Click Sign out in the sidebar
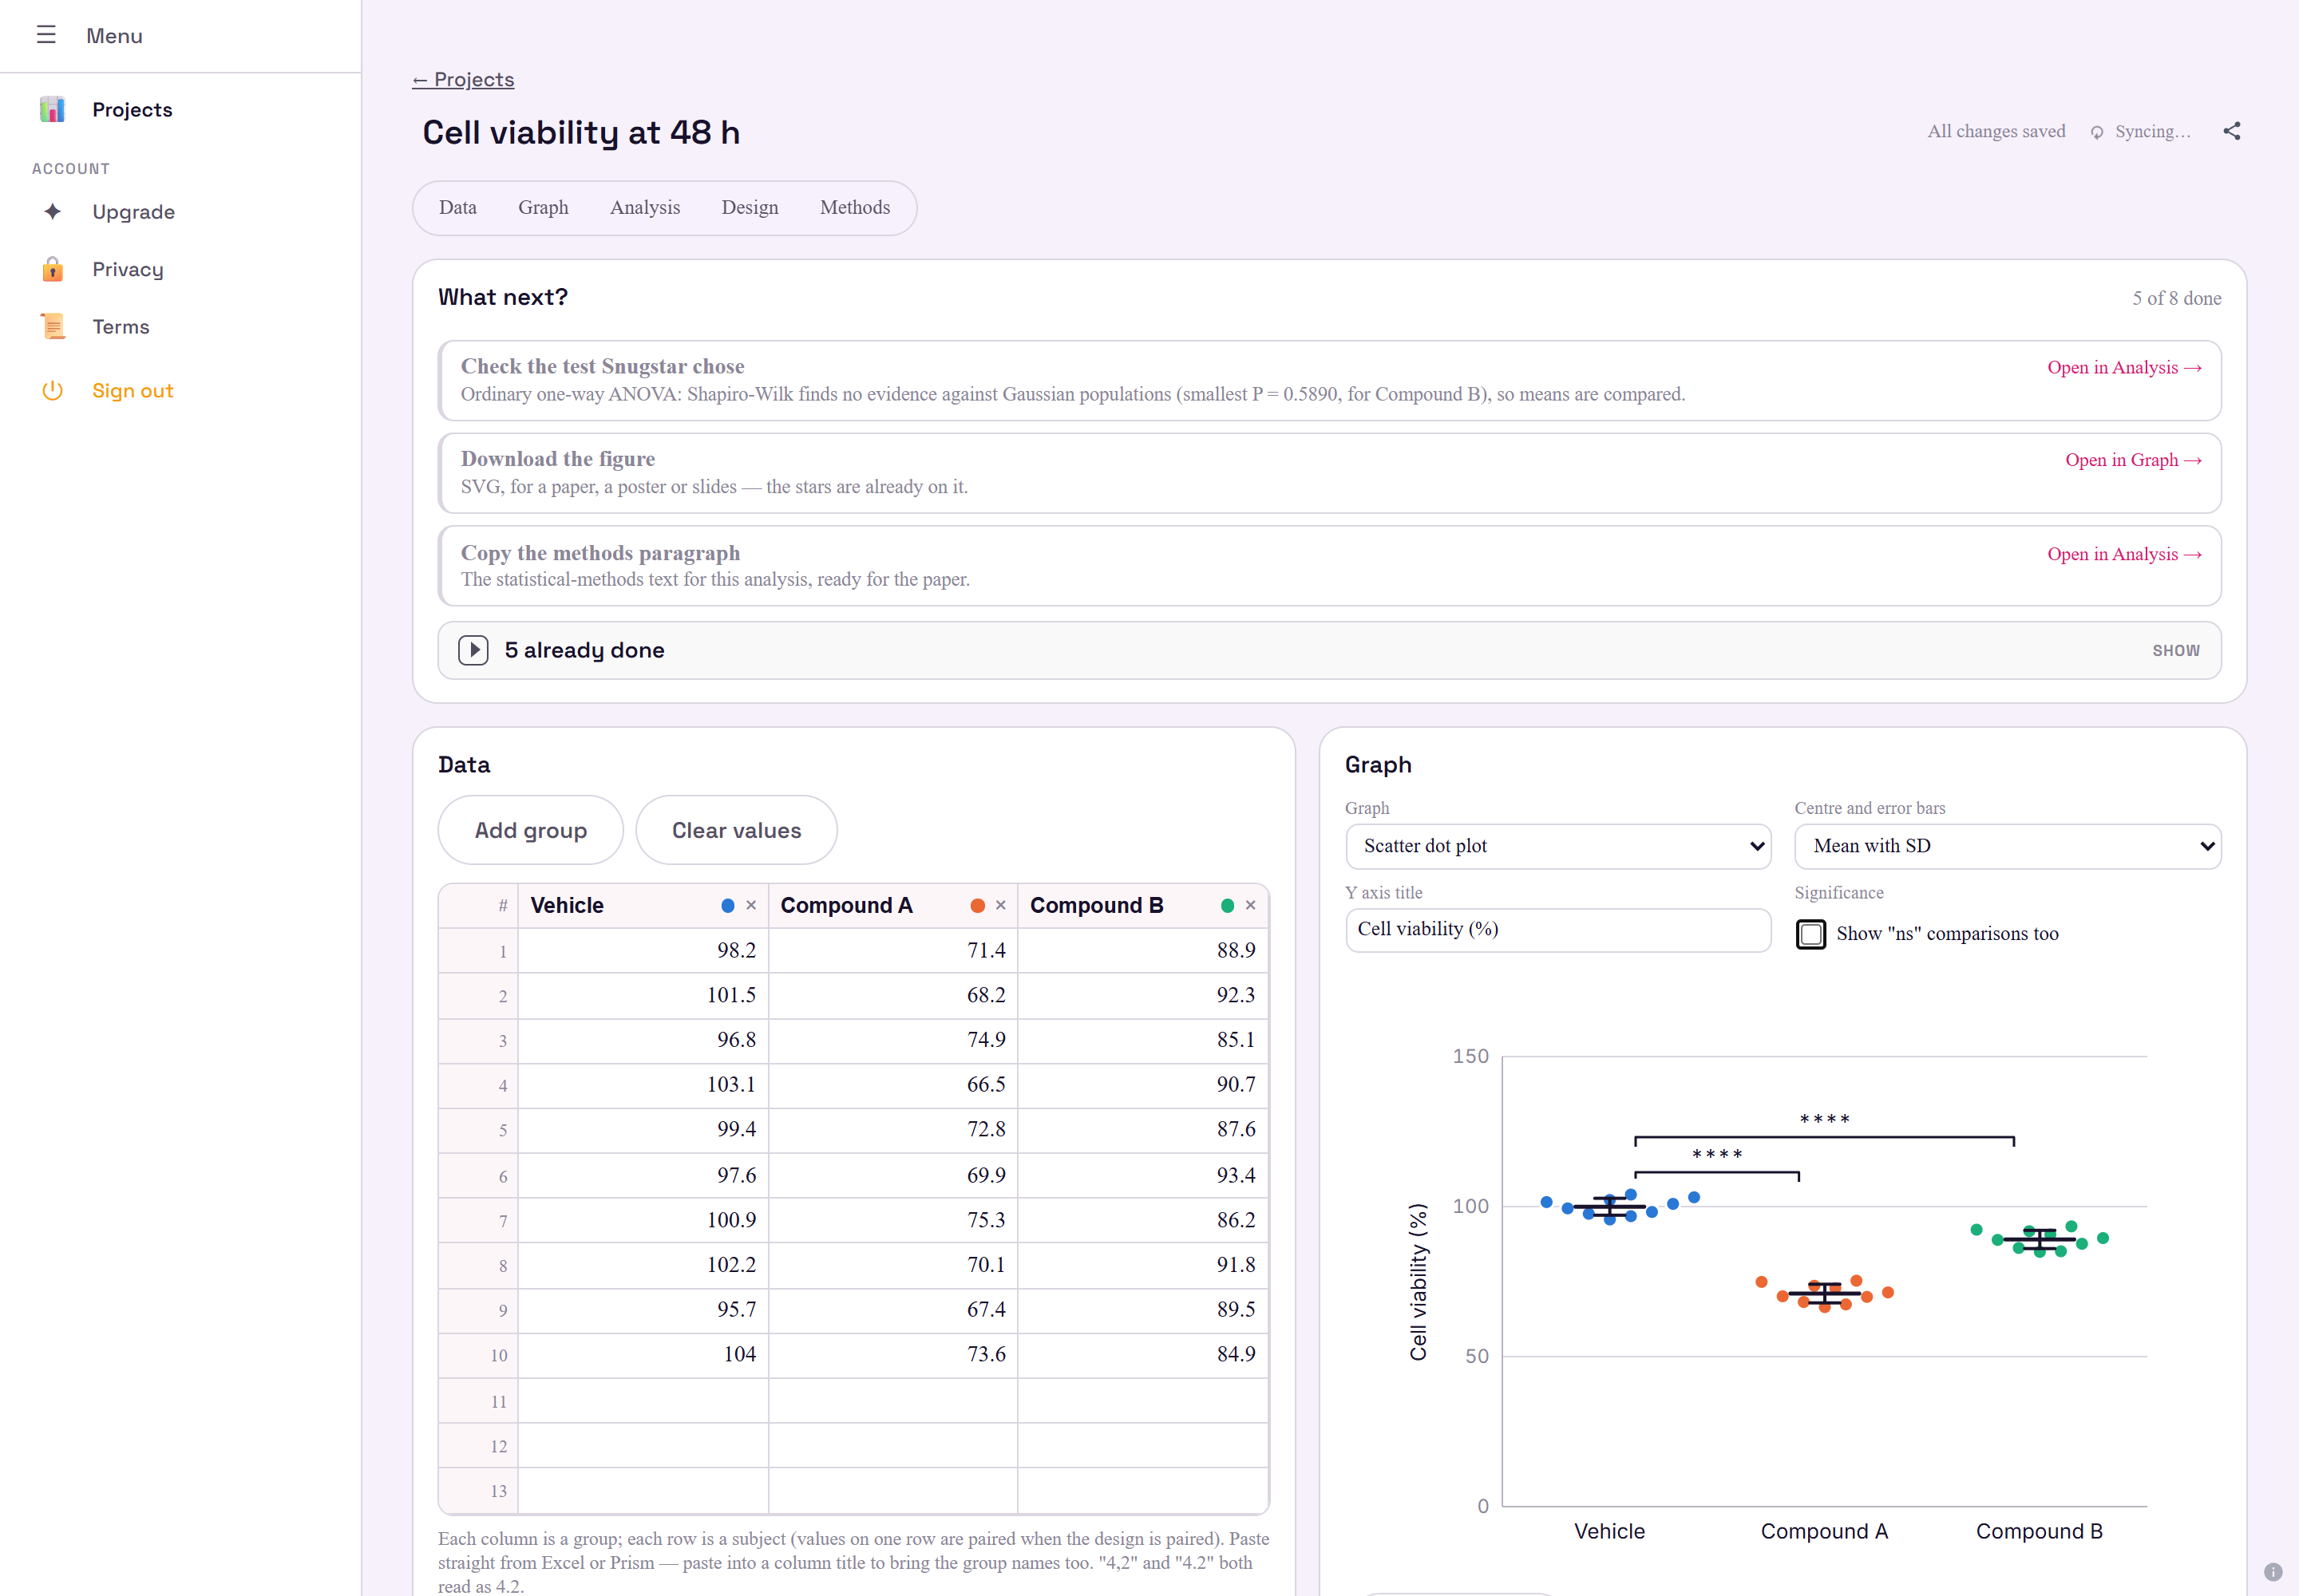2299x1596 pixels. click(x=132, y=391)
